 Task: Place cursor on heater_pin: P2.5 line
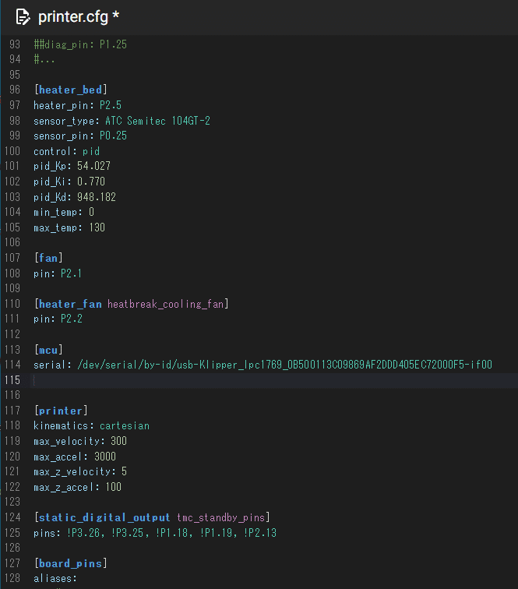(77, 105)
